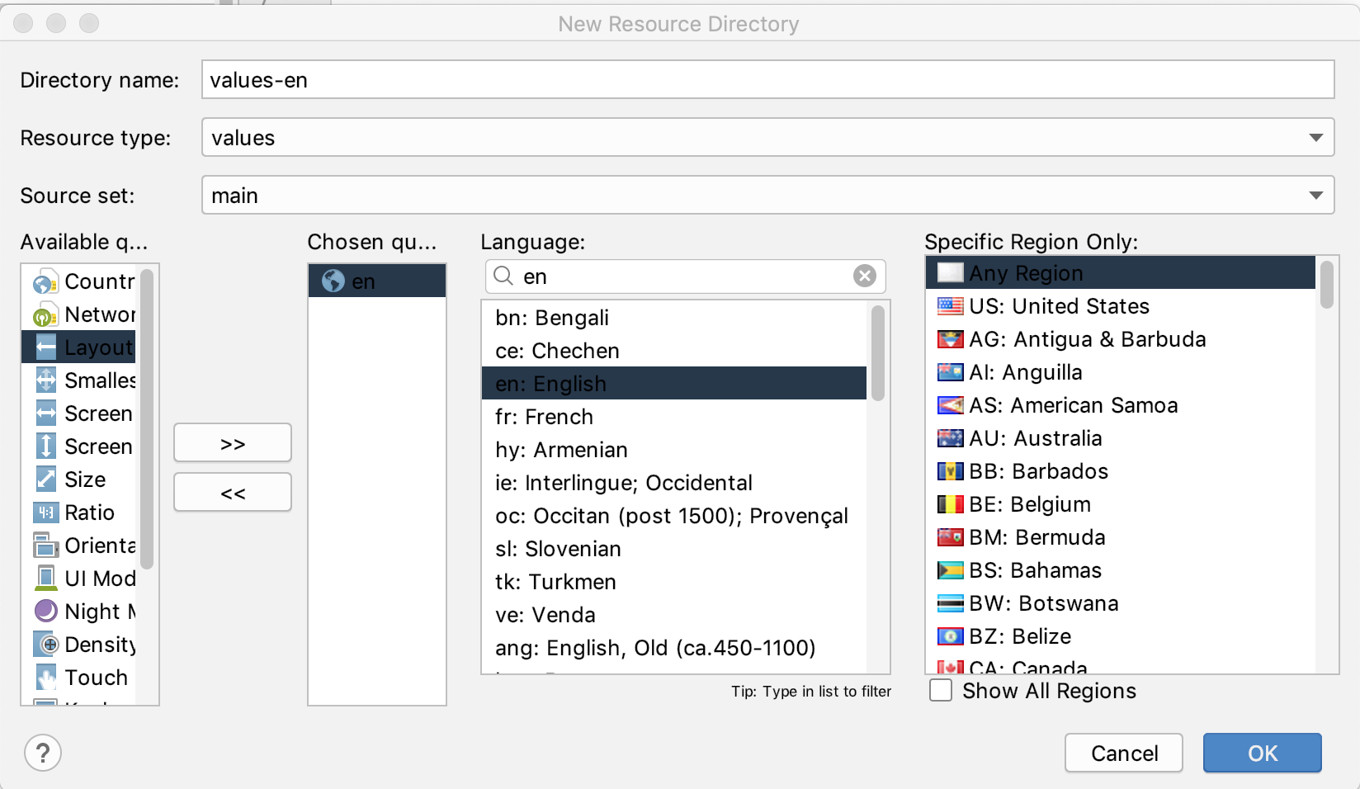Select the Night Mode moon icon

[46, 612]
